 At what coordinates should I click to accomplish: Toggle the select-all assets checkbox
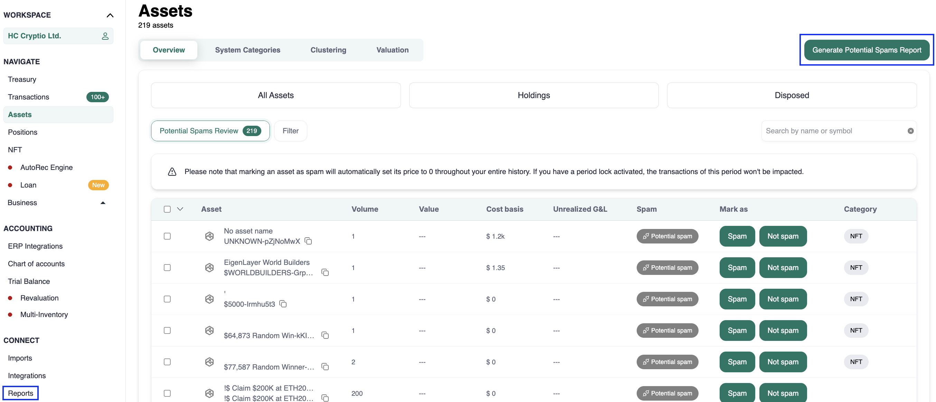(167, 209)
